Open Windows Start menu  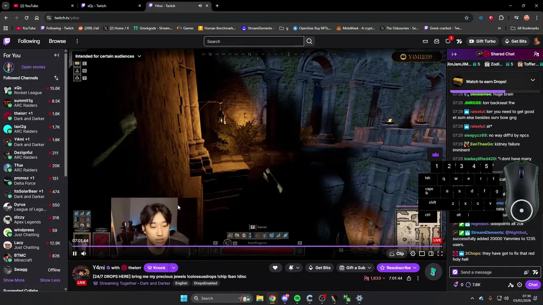click(x=184, y=298)
